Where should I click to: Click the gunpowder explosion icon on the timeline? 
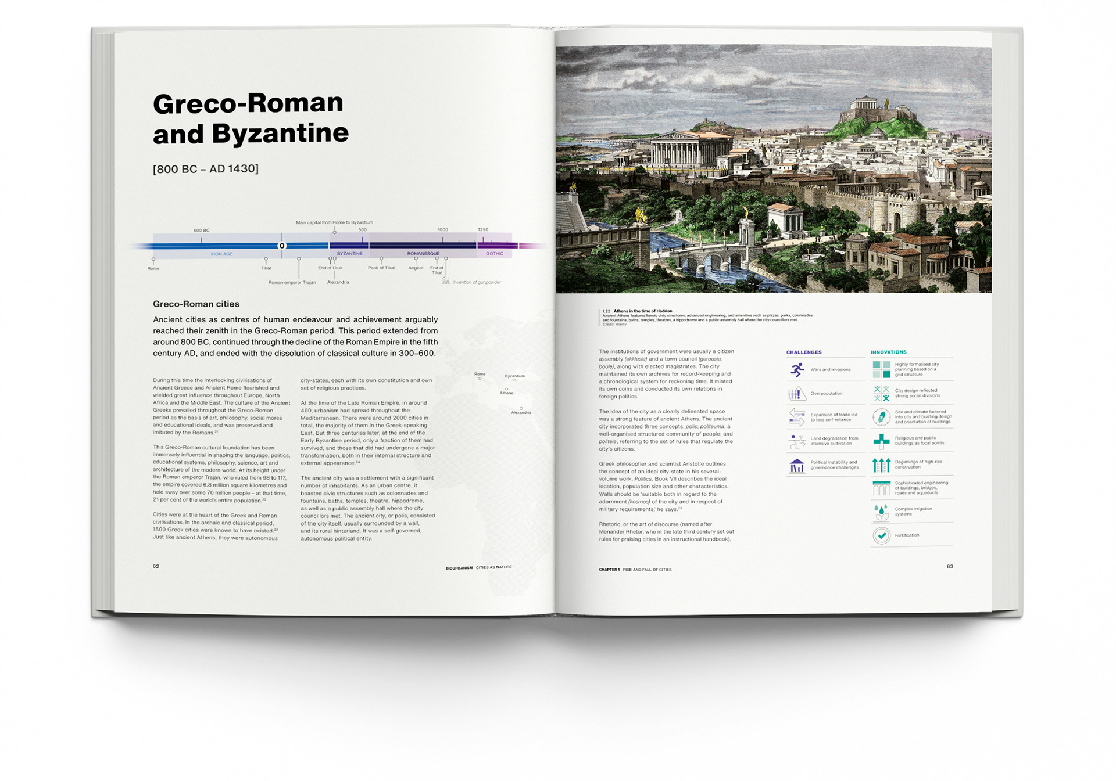[x=446, y=280]
